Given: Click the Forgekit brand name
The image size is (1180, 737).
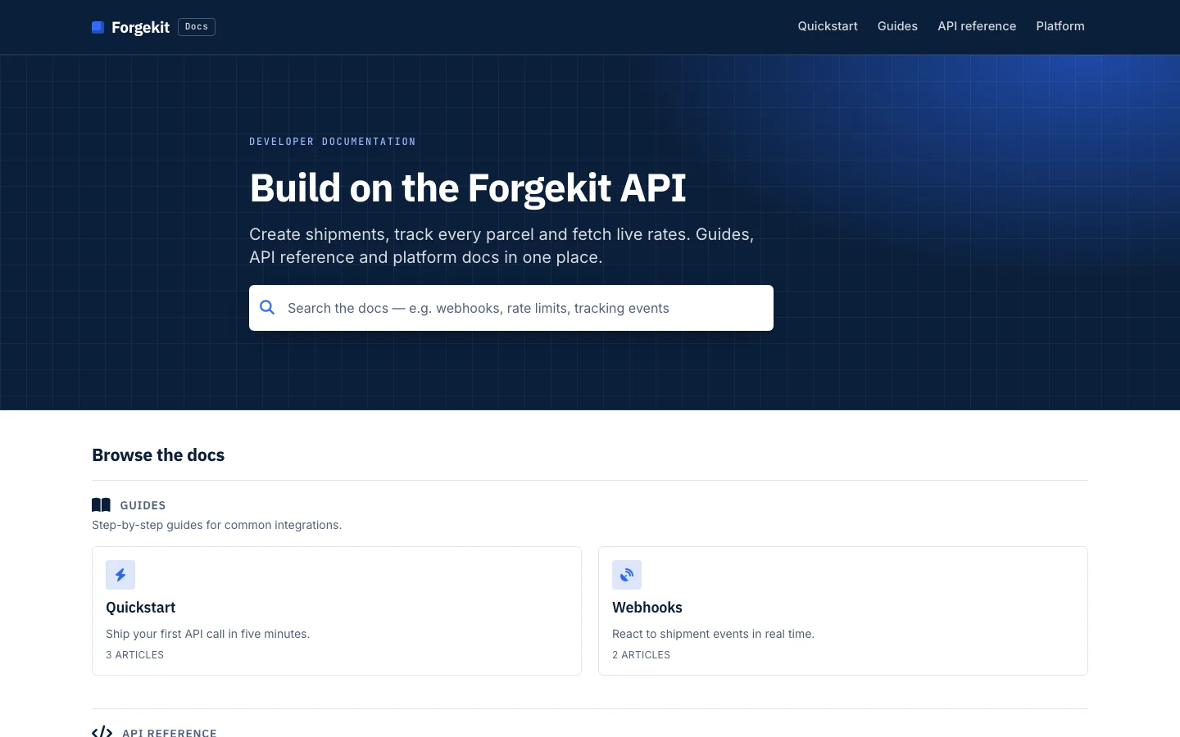Looking at the screenshot, I should tap(140, 27).
